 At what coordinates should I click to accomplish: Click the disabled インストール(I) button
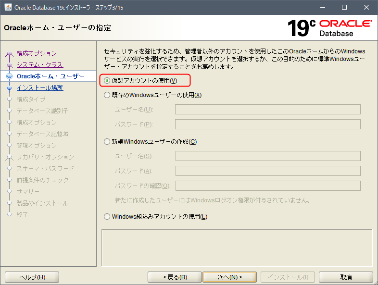(288, 277)
